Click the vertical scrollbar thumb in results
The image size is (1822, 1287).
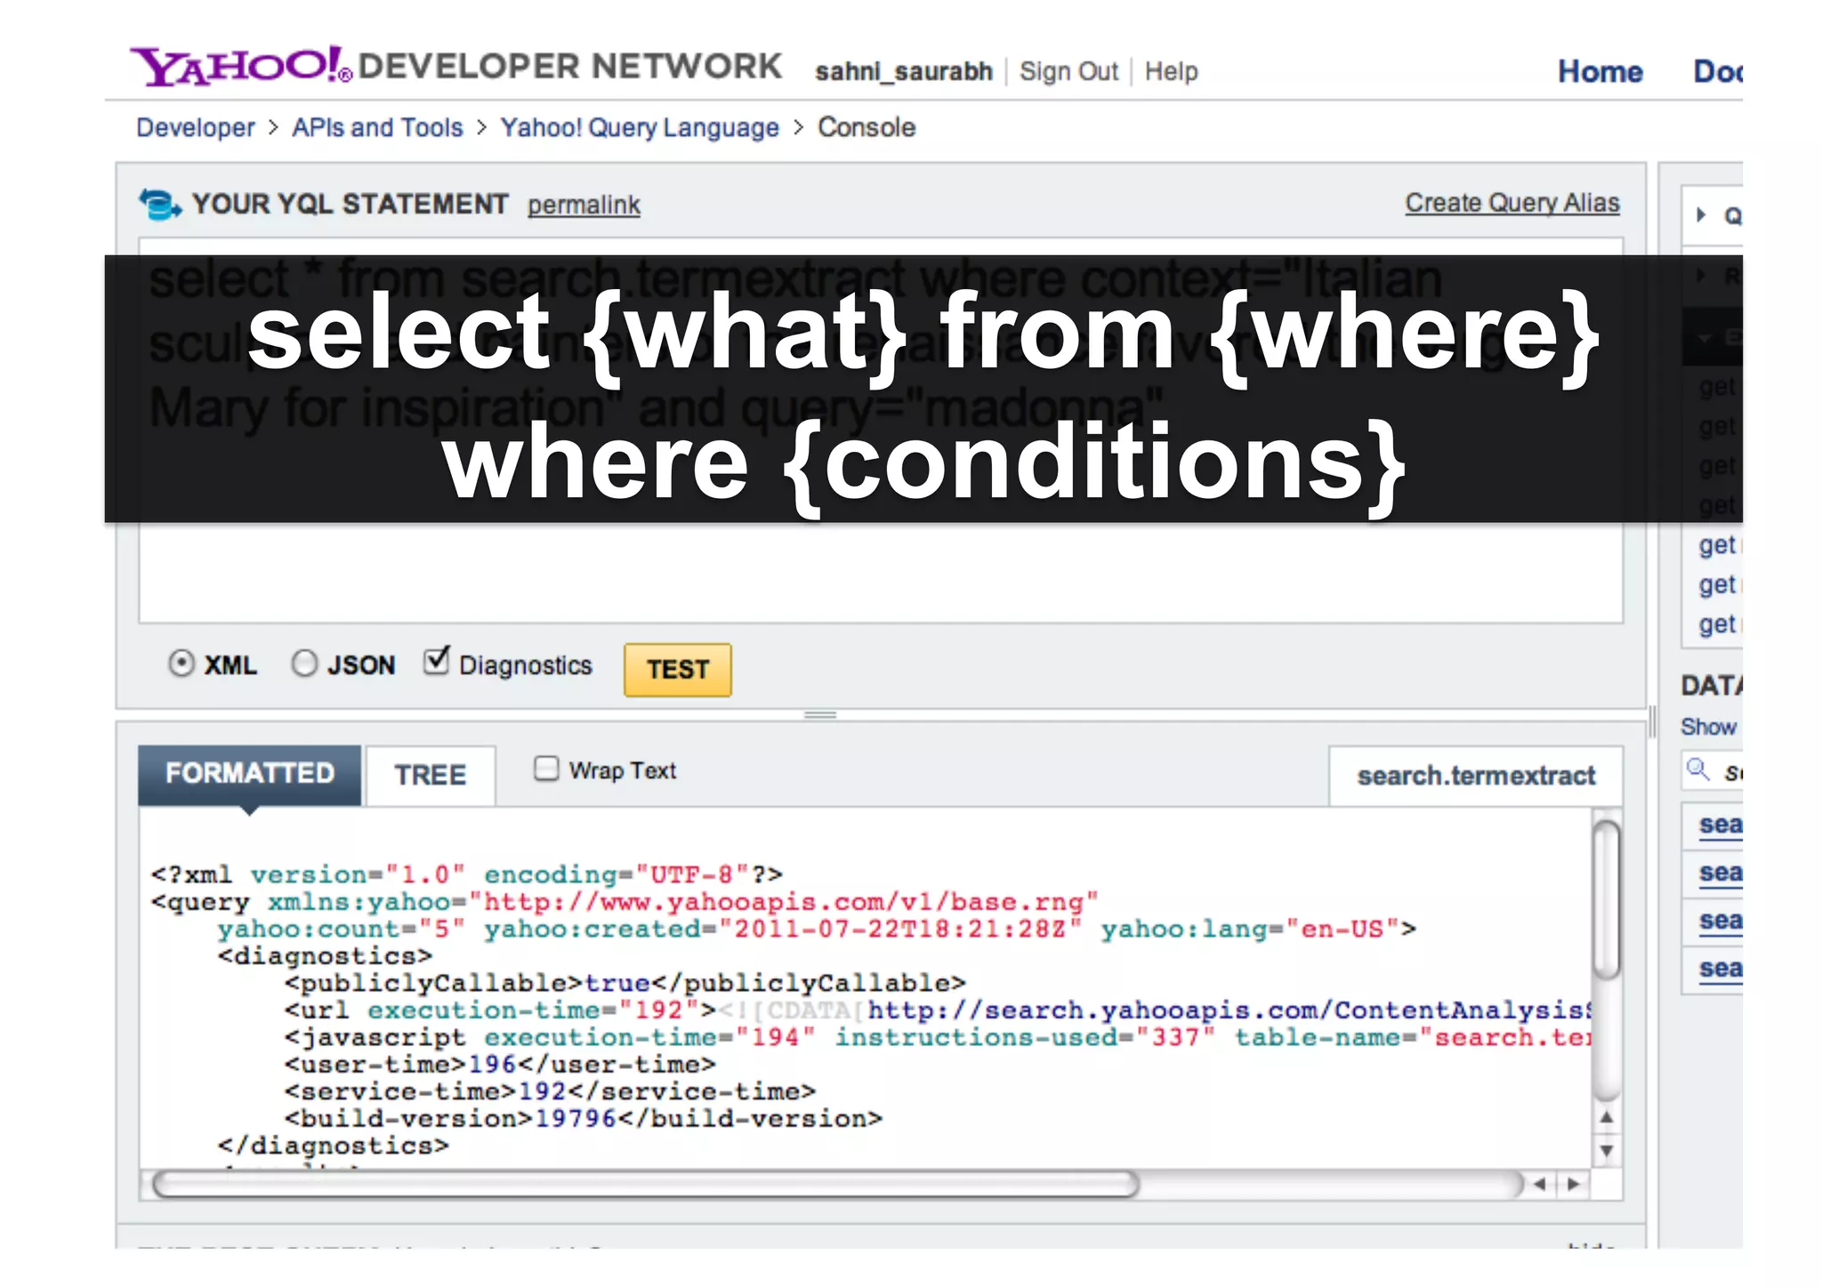click(x=1607, y=899)
